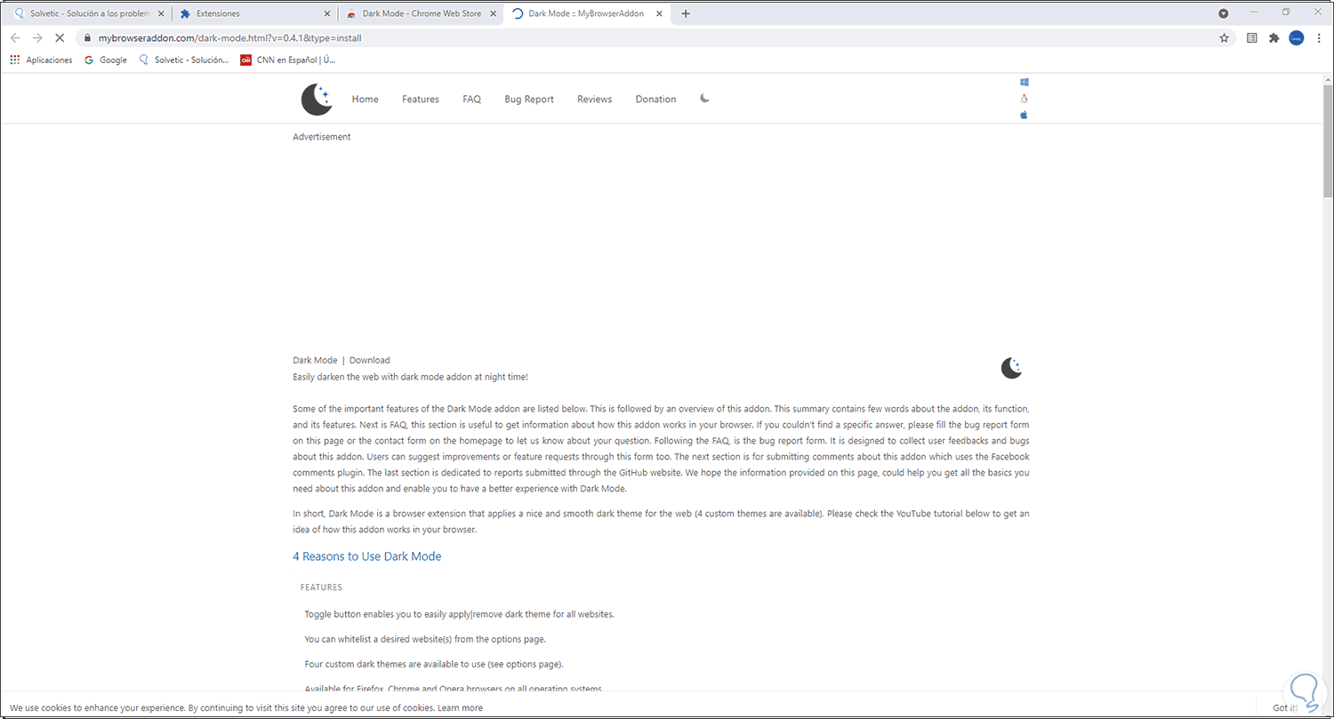Open the Apple download icon
The height and width of the screenshot is (719, 1334).
pyautogui.click(x=1024, y=115)
